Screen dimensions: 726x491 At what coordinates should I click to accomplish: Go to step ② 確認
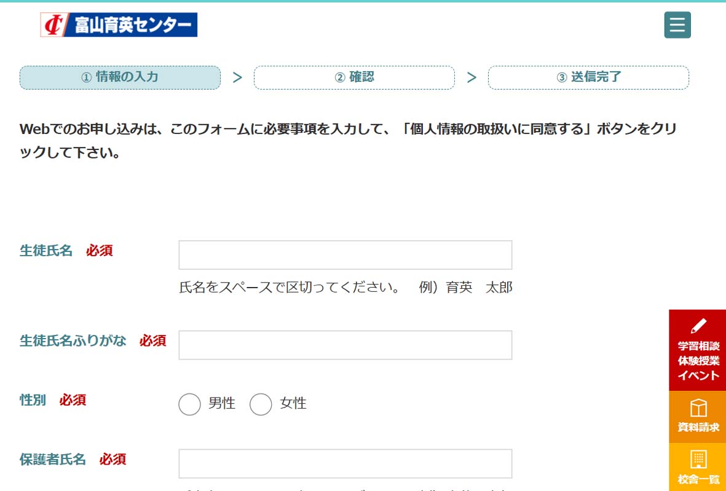[354, 77]
